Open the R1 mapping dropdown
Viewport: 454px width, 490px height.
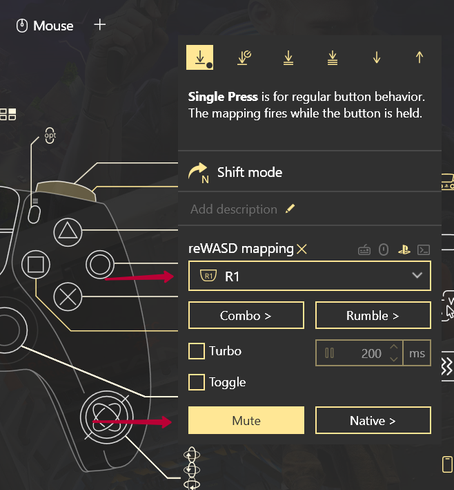310,276
